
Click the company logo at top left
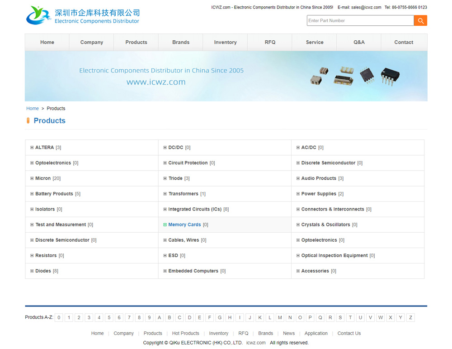tap(83, 15)
